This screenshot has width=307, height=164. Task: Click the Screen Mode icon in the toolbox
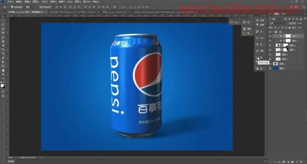3,96
